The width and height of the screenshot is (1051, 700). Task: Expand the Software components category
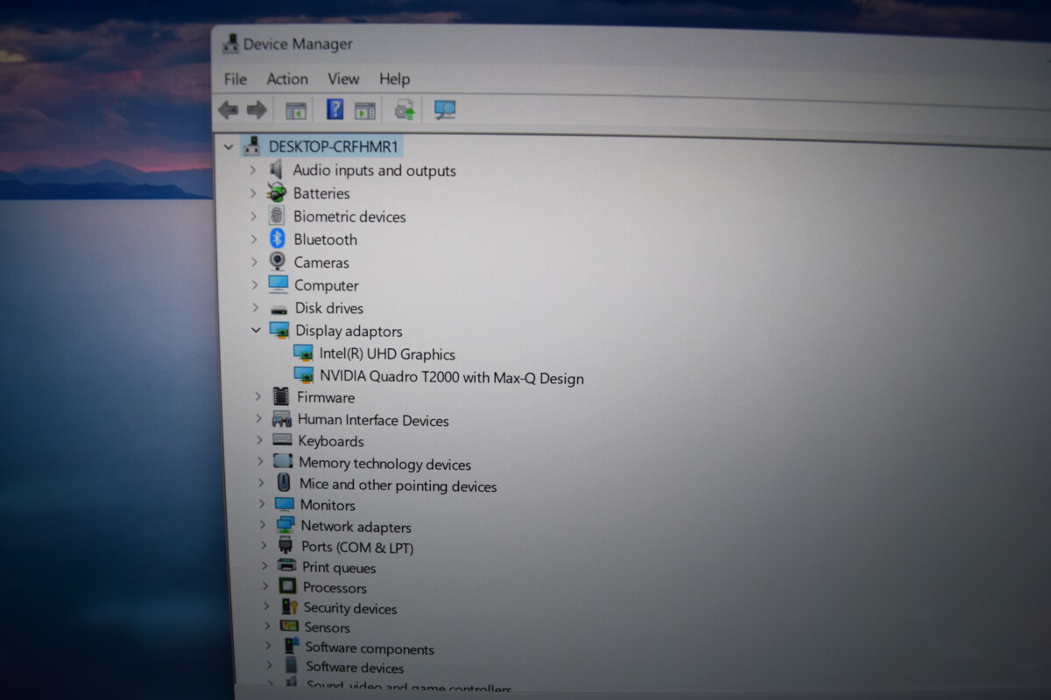pos(268,647)
